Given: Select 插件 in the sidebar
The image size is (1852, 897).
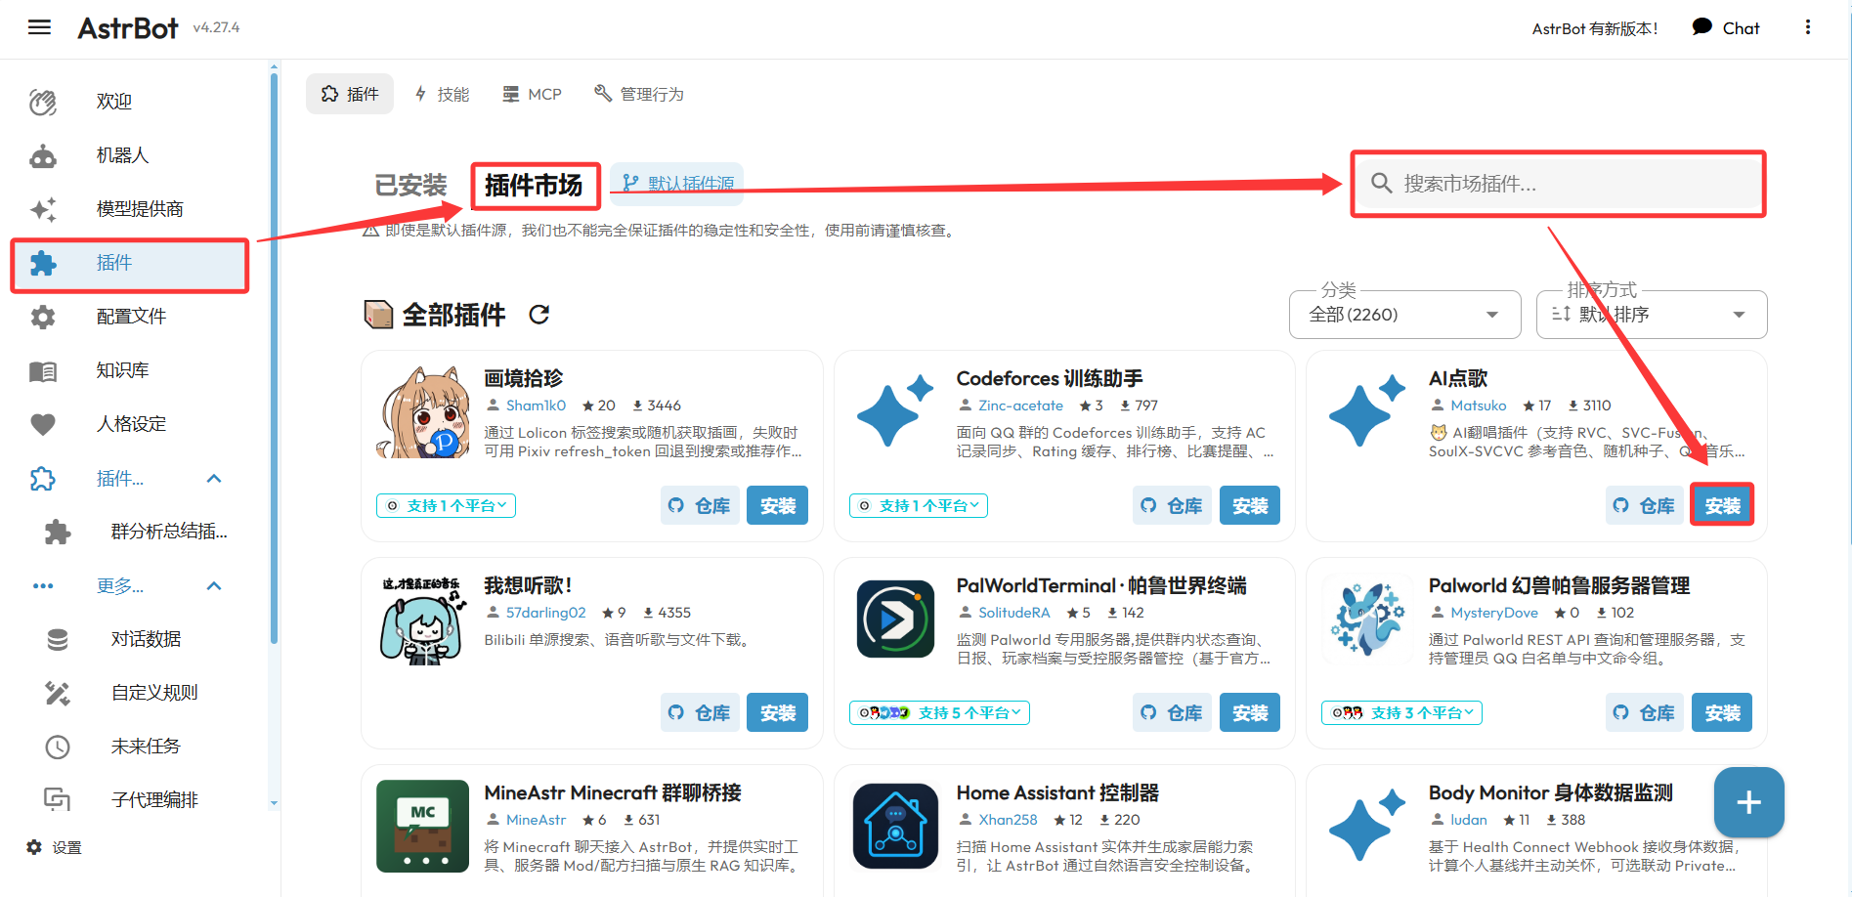Looking at the screenshot, I should coord(129,263).
